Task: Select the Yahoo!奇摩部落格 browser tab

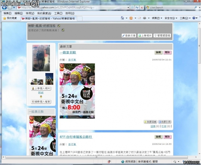Action: click(x=49, y=19)
